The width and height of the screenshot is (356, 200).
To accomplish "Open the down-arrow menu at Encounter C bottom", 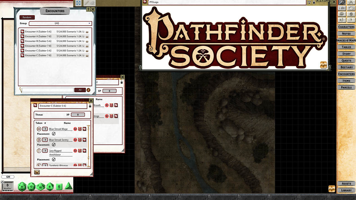I will coord(37,172).
